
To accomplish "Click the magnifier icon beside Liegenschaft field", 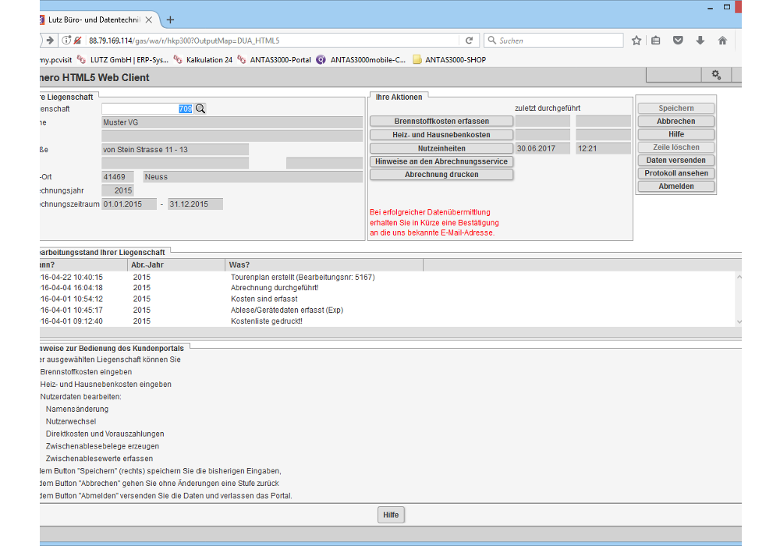I will click(200, 109).
